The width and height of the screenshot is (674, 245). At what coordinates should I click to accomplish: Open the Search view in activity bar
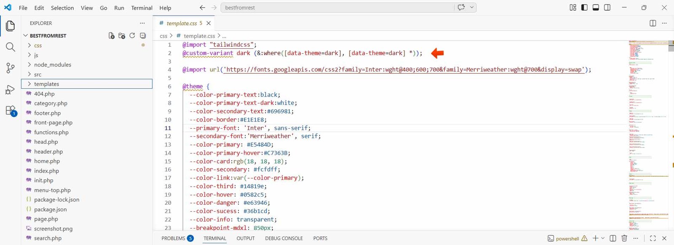(11, 47)
